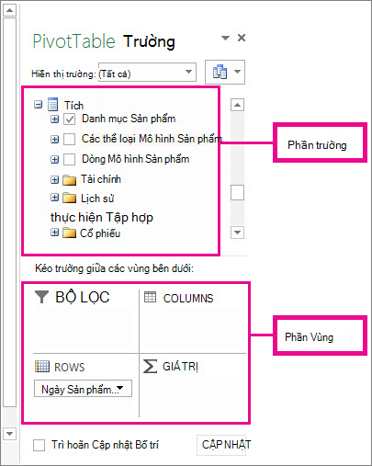Click the field list scroll down arrow
The image size is (372, 466).
pyautogui.click(x=237, y=233)
